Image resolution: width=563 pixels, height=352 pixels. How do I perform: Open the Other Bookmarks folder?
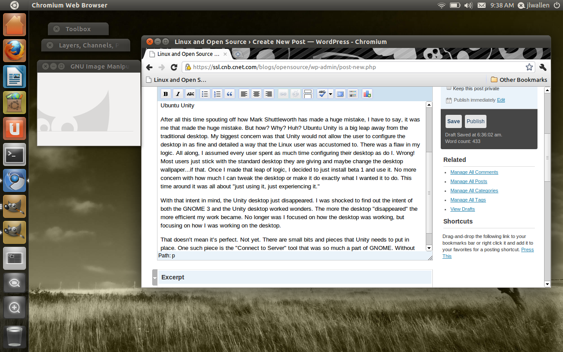pos(519,80)
